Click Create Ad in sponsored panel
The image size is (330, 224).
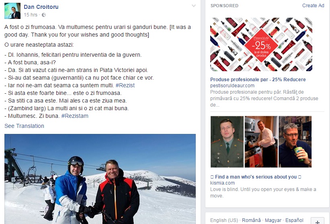pos(313,6)
